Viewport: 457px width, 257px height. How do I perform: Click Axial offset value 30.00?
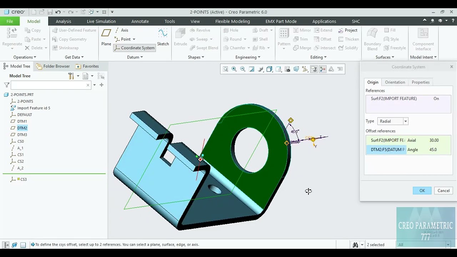click(434, 140)
